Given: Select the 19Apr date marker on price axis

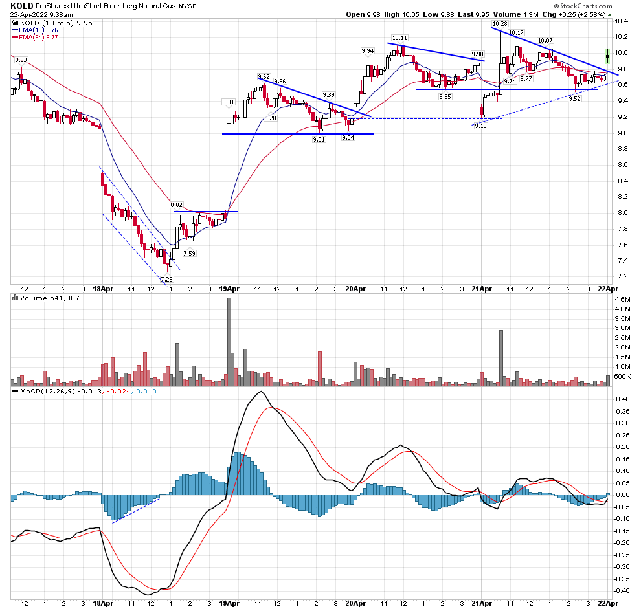Looking at the screenshot, I should (229, 289).
